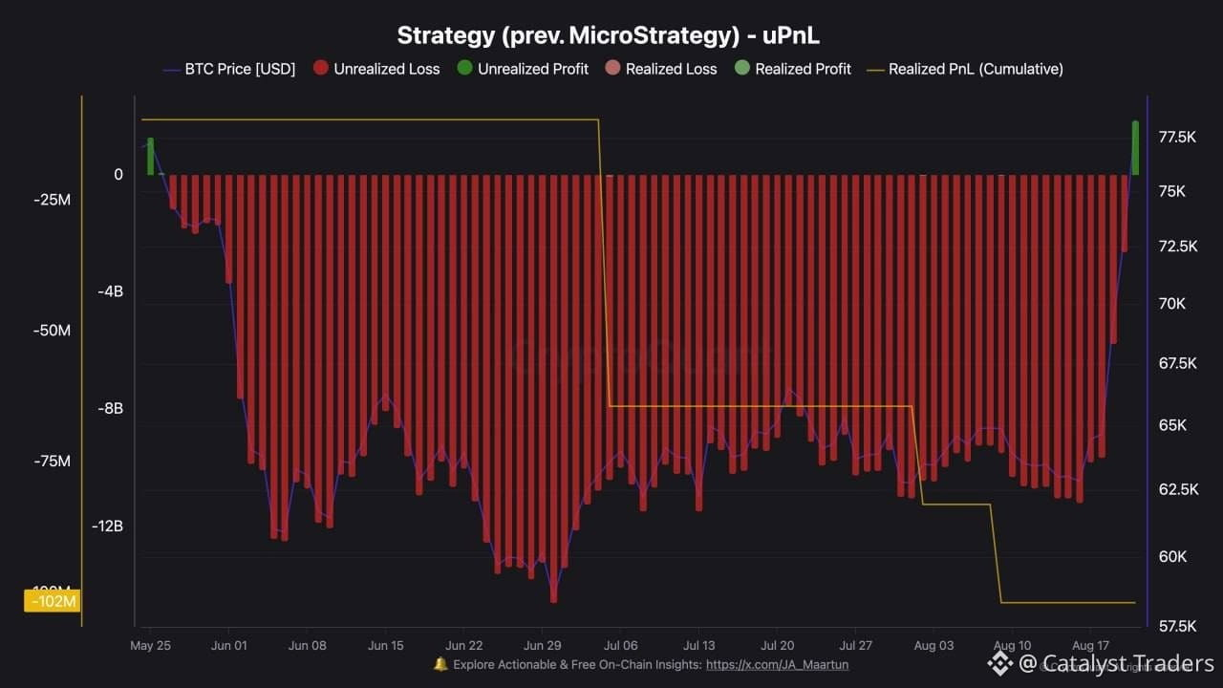
Task: Click the Aug 10 date label
Action: (1012, 646)
